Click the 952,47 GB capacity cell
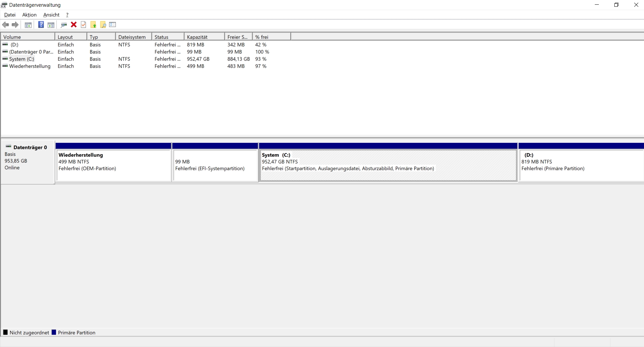Screen dimensions: 644x347 tap(198, 59)
